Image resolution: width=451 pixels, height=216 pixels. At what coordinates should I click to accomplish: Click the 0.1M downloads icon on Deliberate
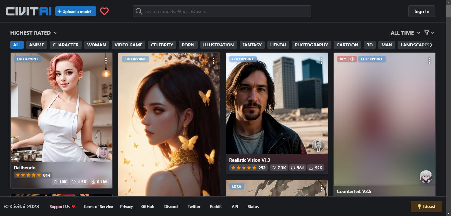point(93,182)
